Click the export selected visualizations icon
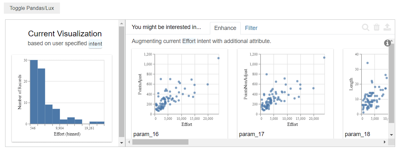Viewport: 399px width, 152px height. [x=387, y=27]
